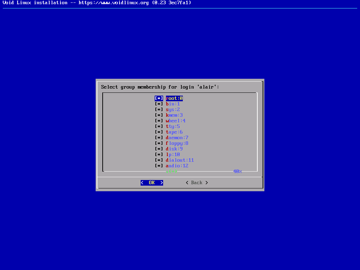This screenshot has height=270, width=360.
Task: Toggle the checkbox next to audio:12
Action: (159, 166)
